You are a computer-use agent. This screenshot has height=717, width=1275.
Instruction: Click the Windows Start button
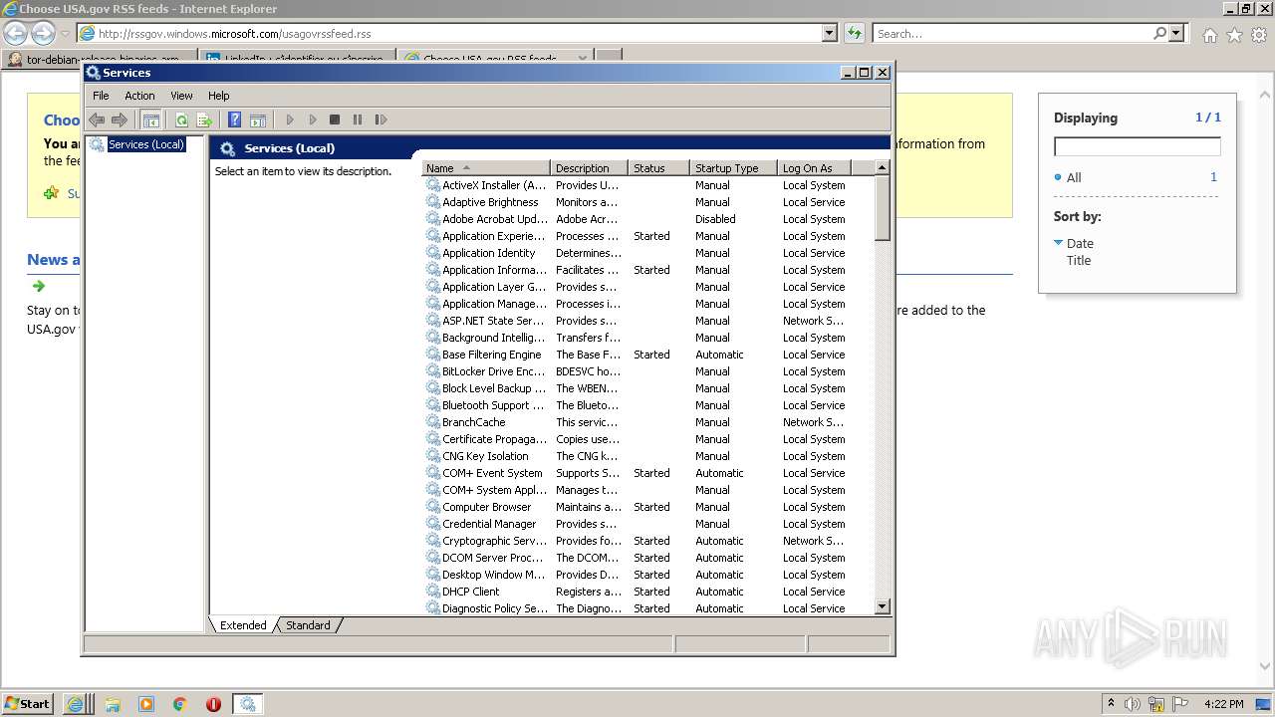pos(27,703)
